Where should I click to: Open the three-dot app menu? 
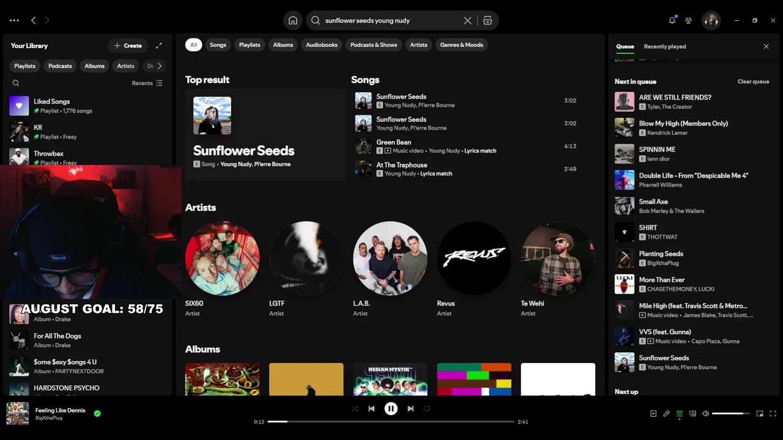(x=14, y=20)
